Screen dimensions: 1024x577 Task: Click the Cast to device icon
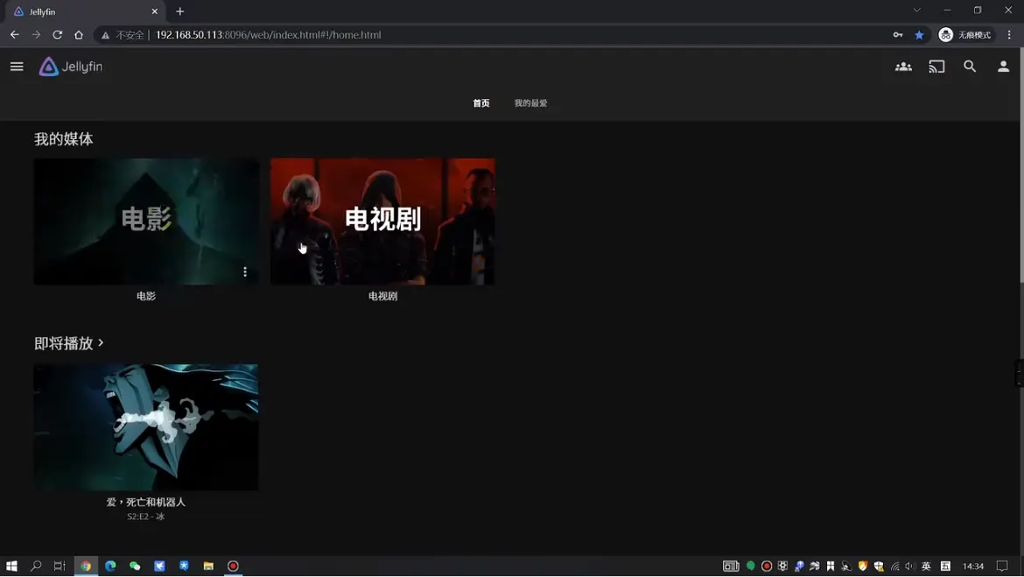(x=936, y=67)
